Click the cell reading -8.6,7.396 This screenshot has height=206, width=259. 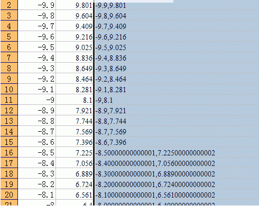tap(177, 142)
